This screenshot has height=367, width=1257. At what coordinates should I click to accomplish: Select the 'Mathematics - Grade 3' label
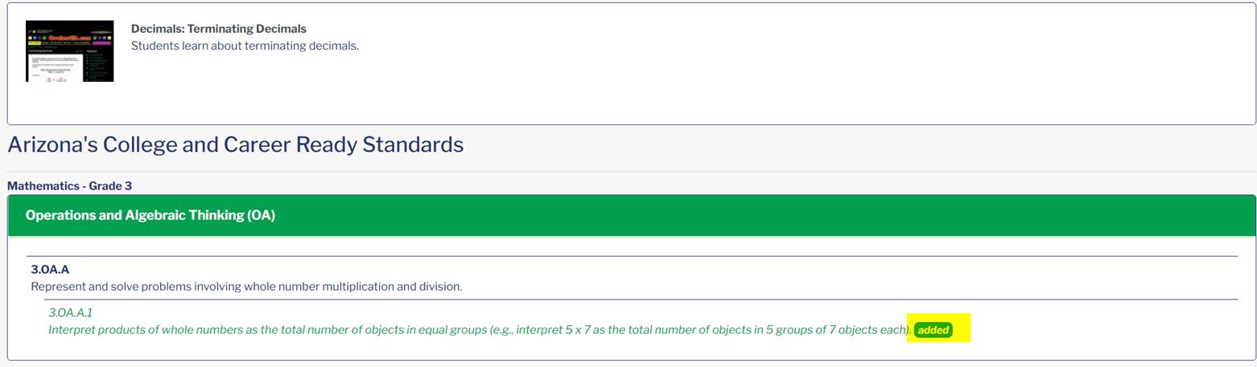[69, 186]
